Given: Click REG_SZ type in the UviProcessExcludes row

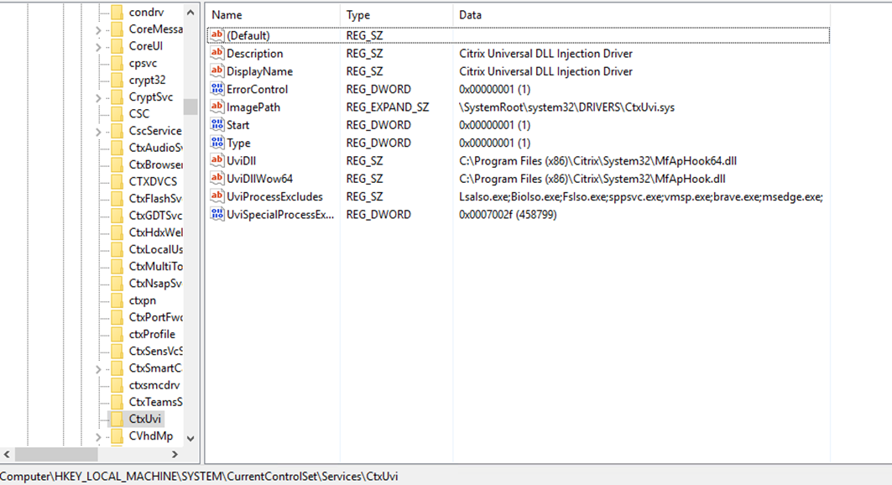Looking at the screenshot, I should pos(364,196).
